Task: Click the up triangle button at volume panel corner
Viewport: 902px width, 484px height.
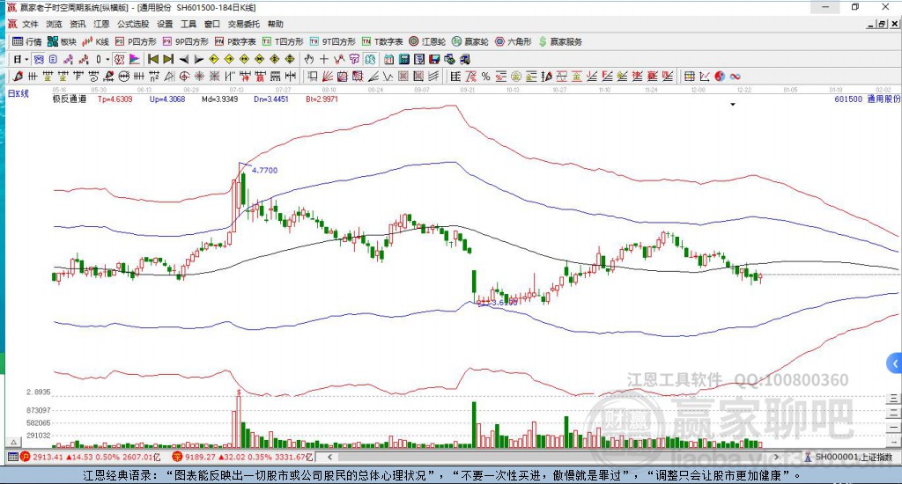Action: coord(14,442)
